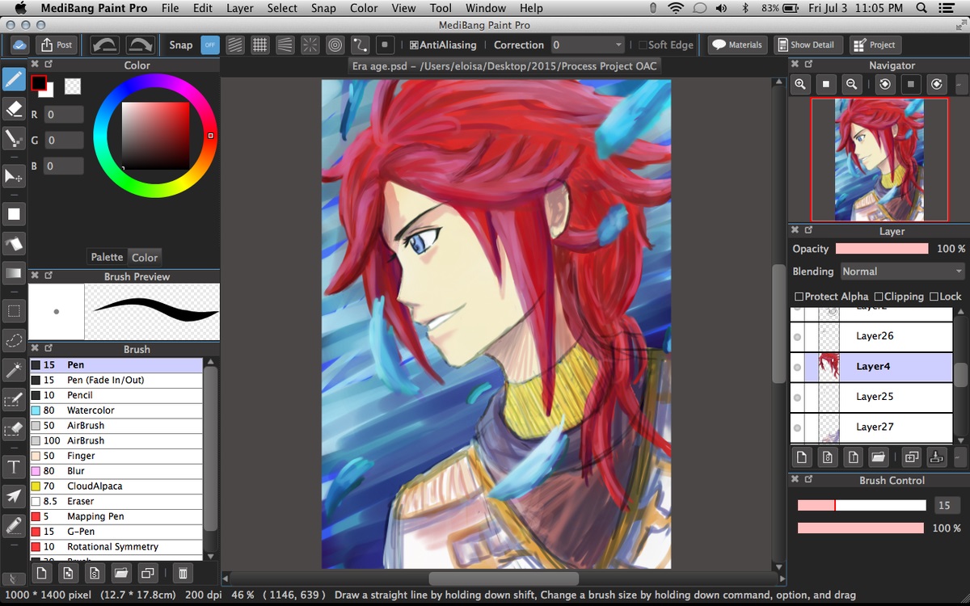This screenshot has width=970, height=606.
Task: Zoom in using Navigator magnifier plus
Action: click(800, 84)
